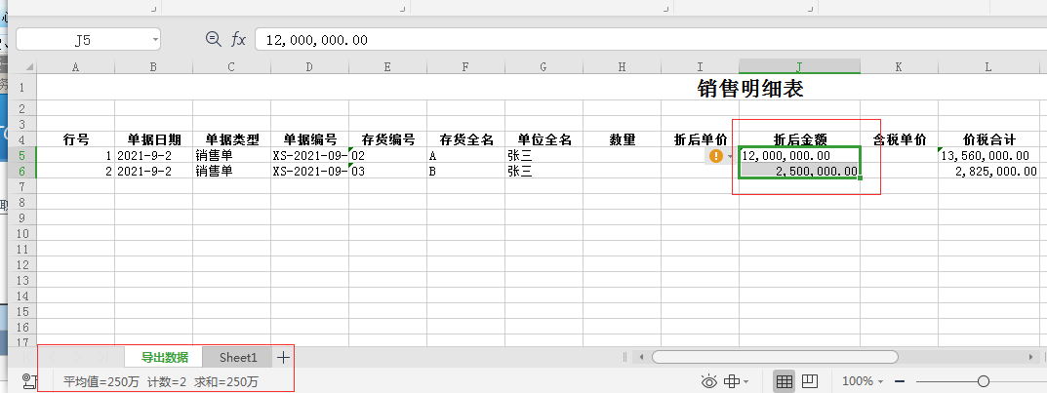Click the orange error warning icon

point(716,155)
